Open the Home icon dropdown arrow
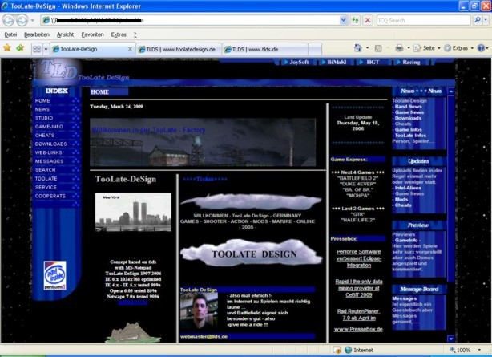Viewport: 492px width, 357px height. click(x=368, y=48)
